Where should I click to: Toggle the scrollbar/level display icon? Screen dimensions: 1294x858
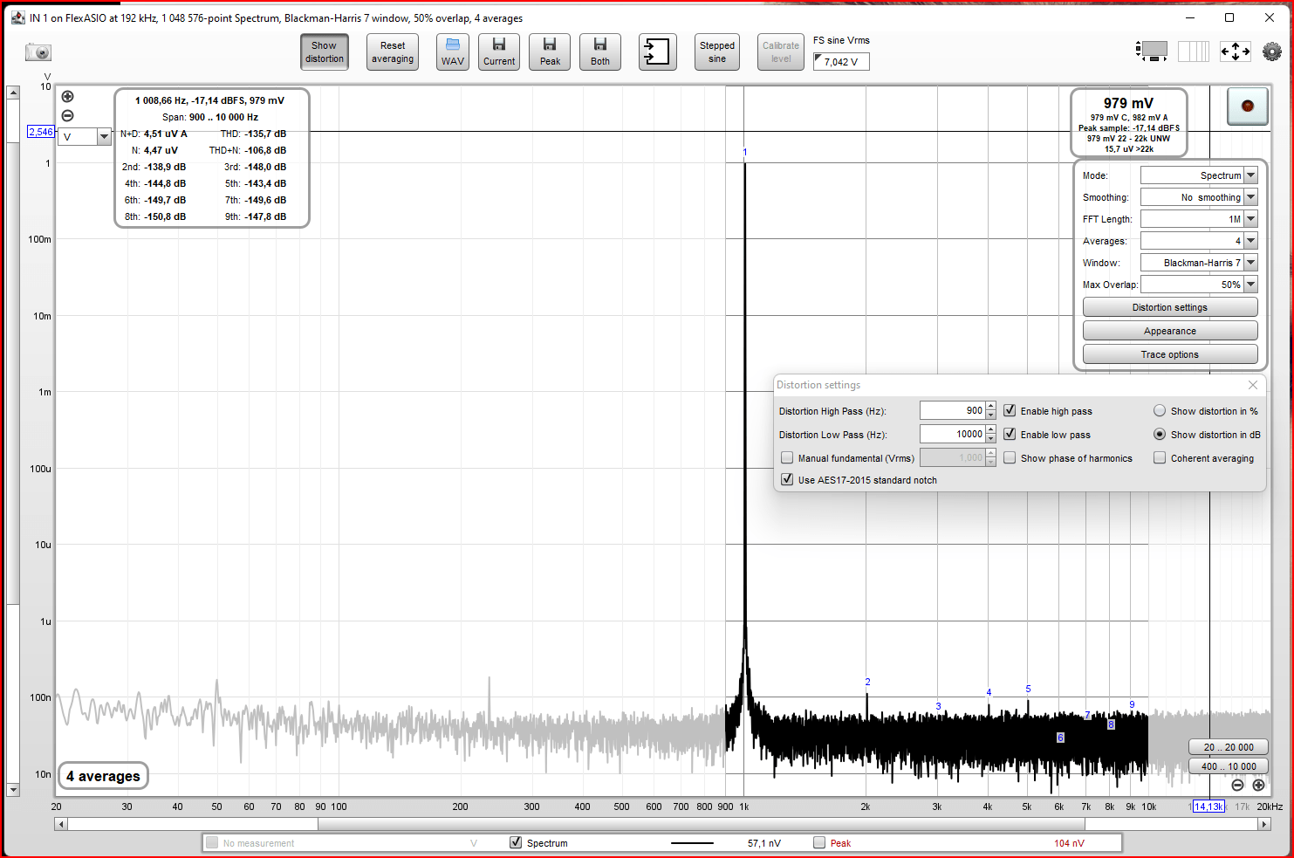click(x=1152, y=51)
